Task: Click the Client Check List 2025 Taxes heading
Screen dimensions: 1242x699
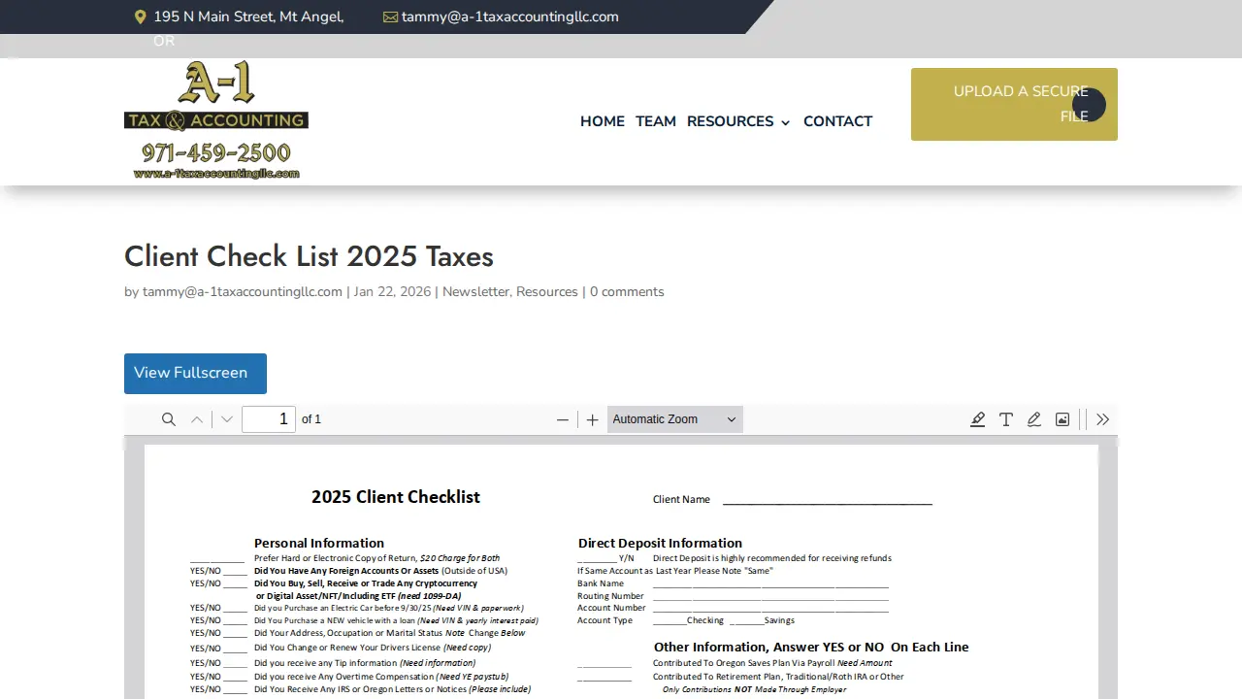Action: pyautogui.click(x=309, y=256)
